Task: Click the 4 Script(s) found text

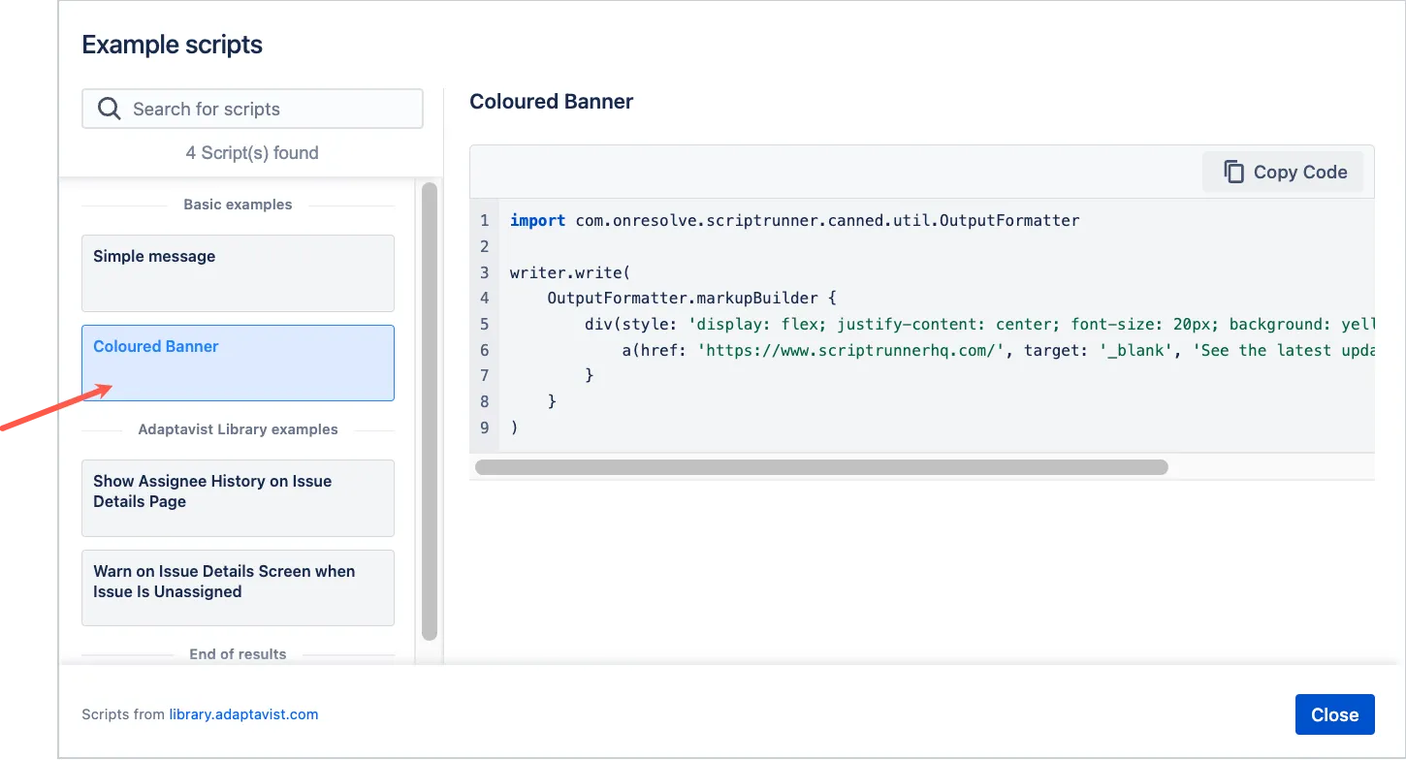Action: pyautogui.click(x=252, y=153)
